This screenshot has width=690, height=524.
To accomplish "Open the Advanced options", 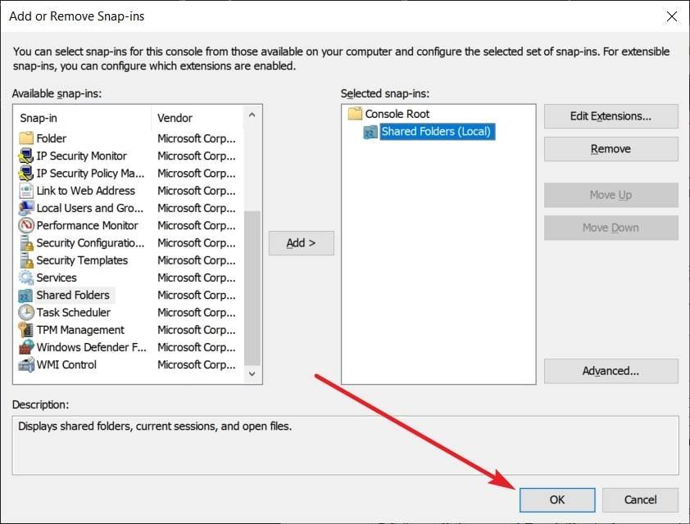I will pos(611,371).
